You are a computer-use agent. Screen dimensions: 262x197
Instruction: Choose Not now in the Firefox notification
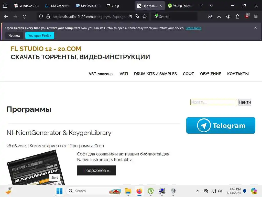14,35
